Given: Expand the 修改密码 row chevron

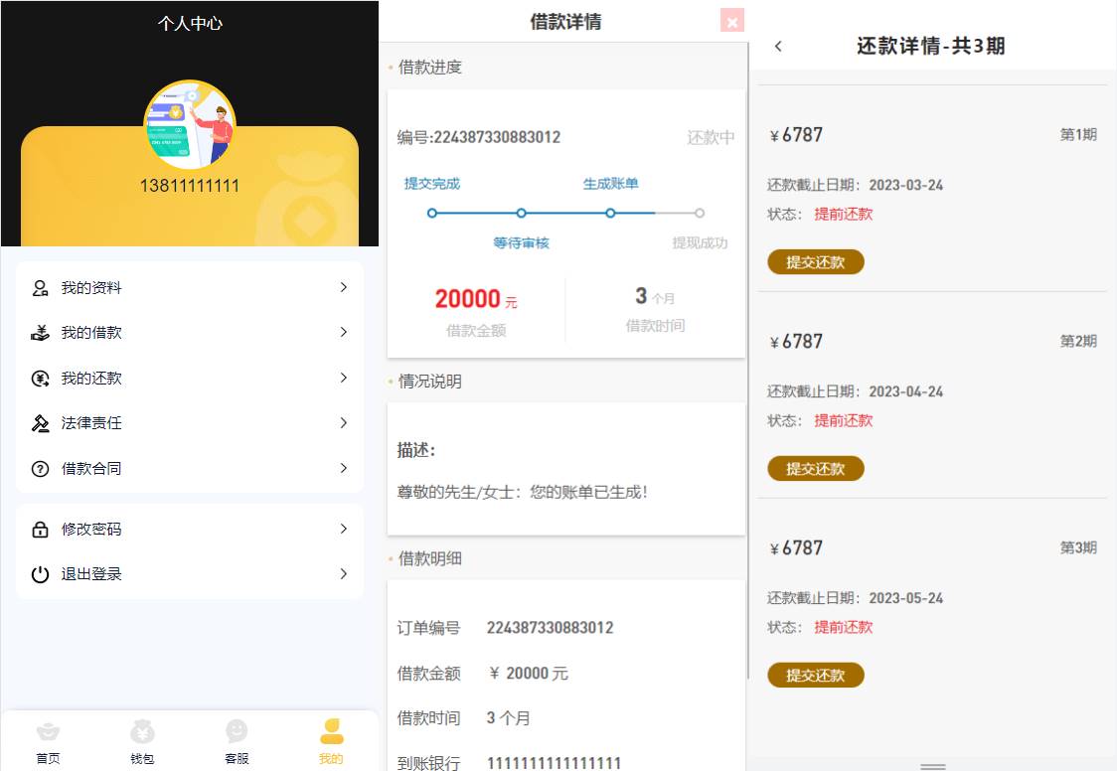Looking at the screenshot, I should tap(344, 529).
